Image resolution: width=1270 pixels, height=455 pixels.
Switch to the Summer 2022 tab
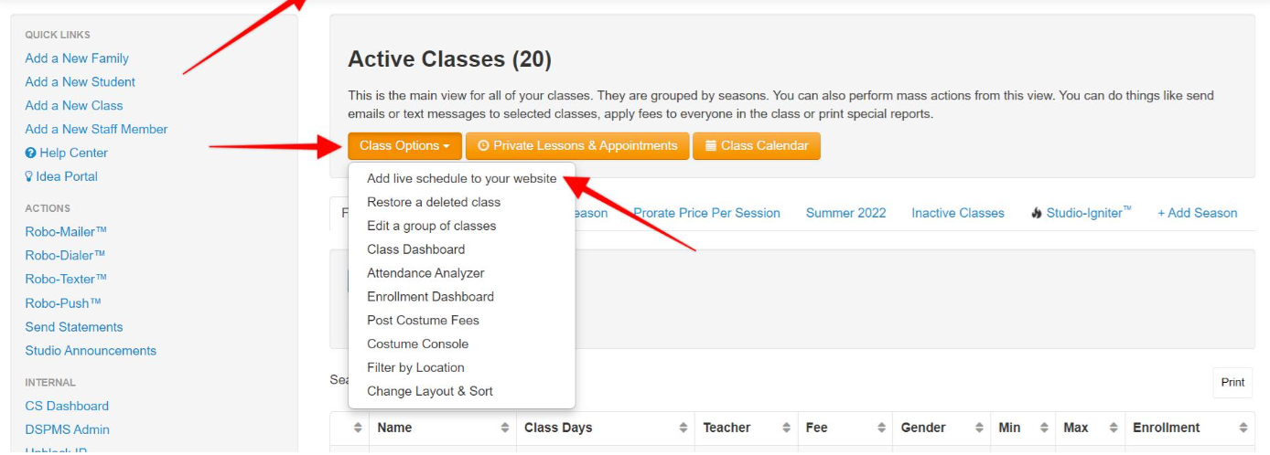(845, 213)
